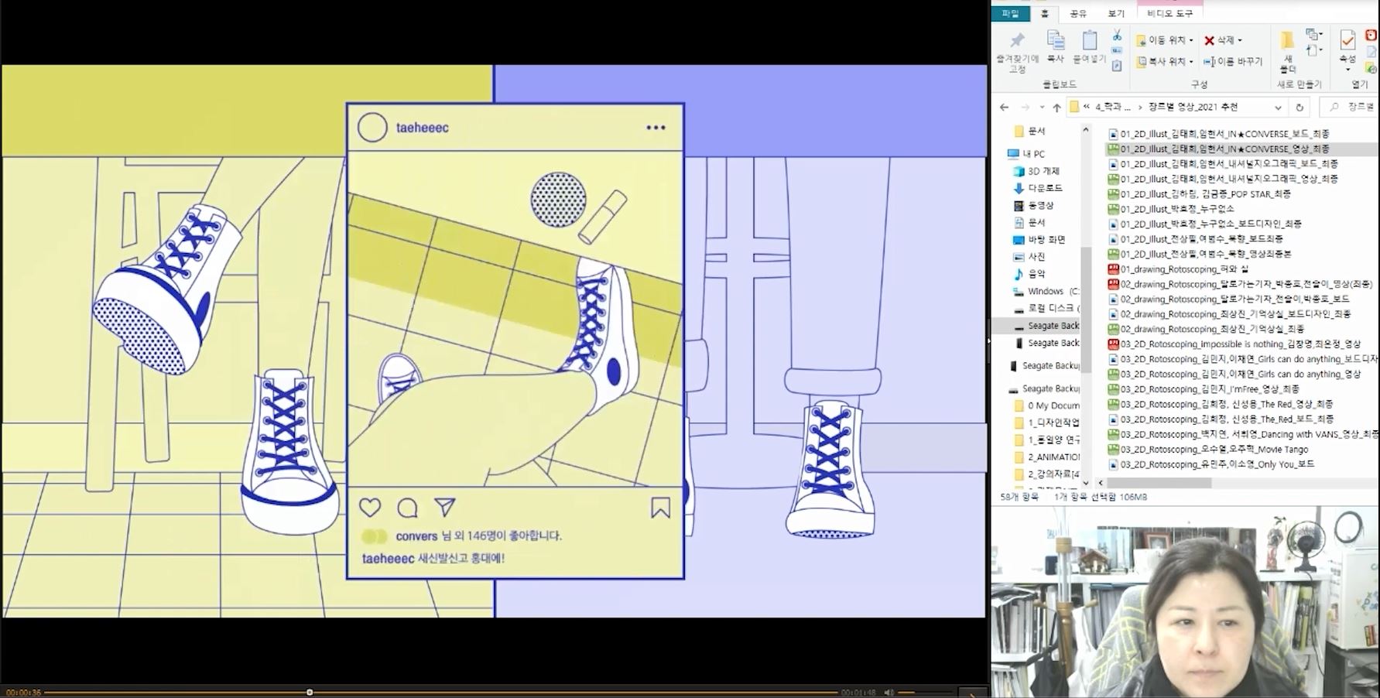Click the Copy (복사) ribbon icon
The width and height of the screenshot is (1380, 698).
[x=1056, y=41]
